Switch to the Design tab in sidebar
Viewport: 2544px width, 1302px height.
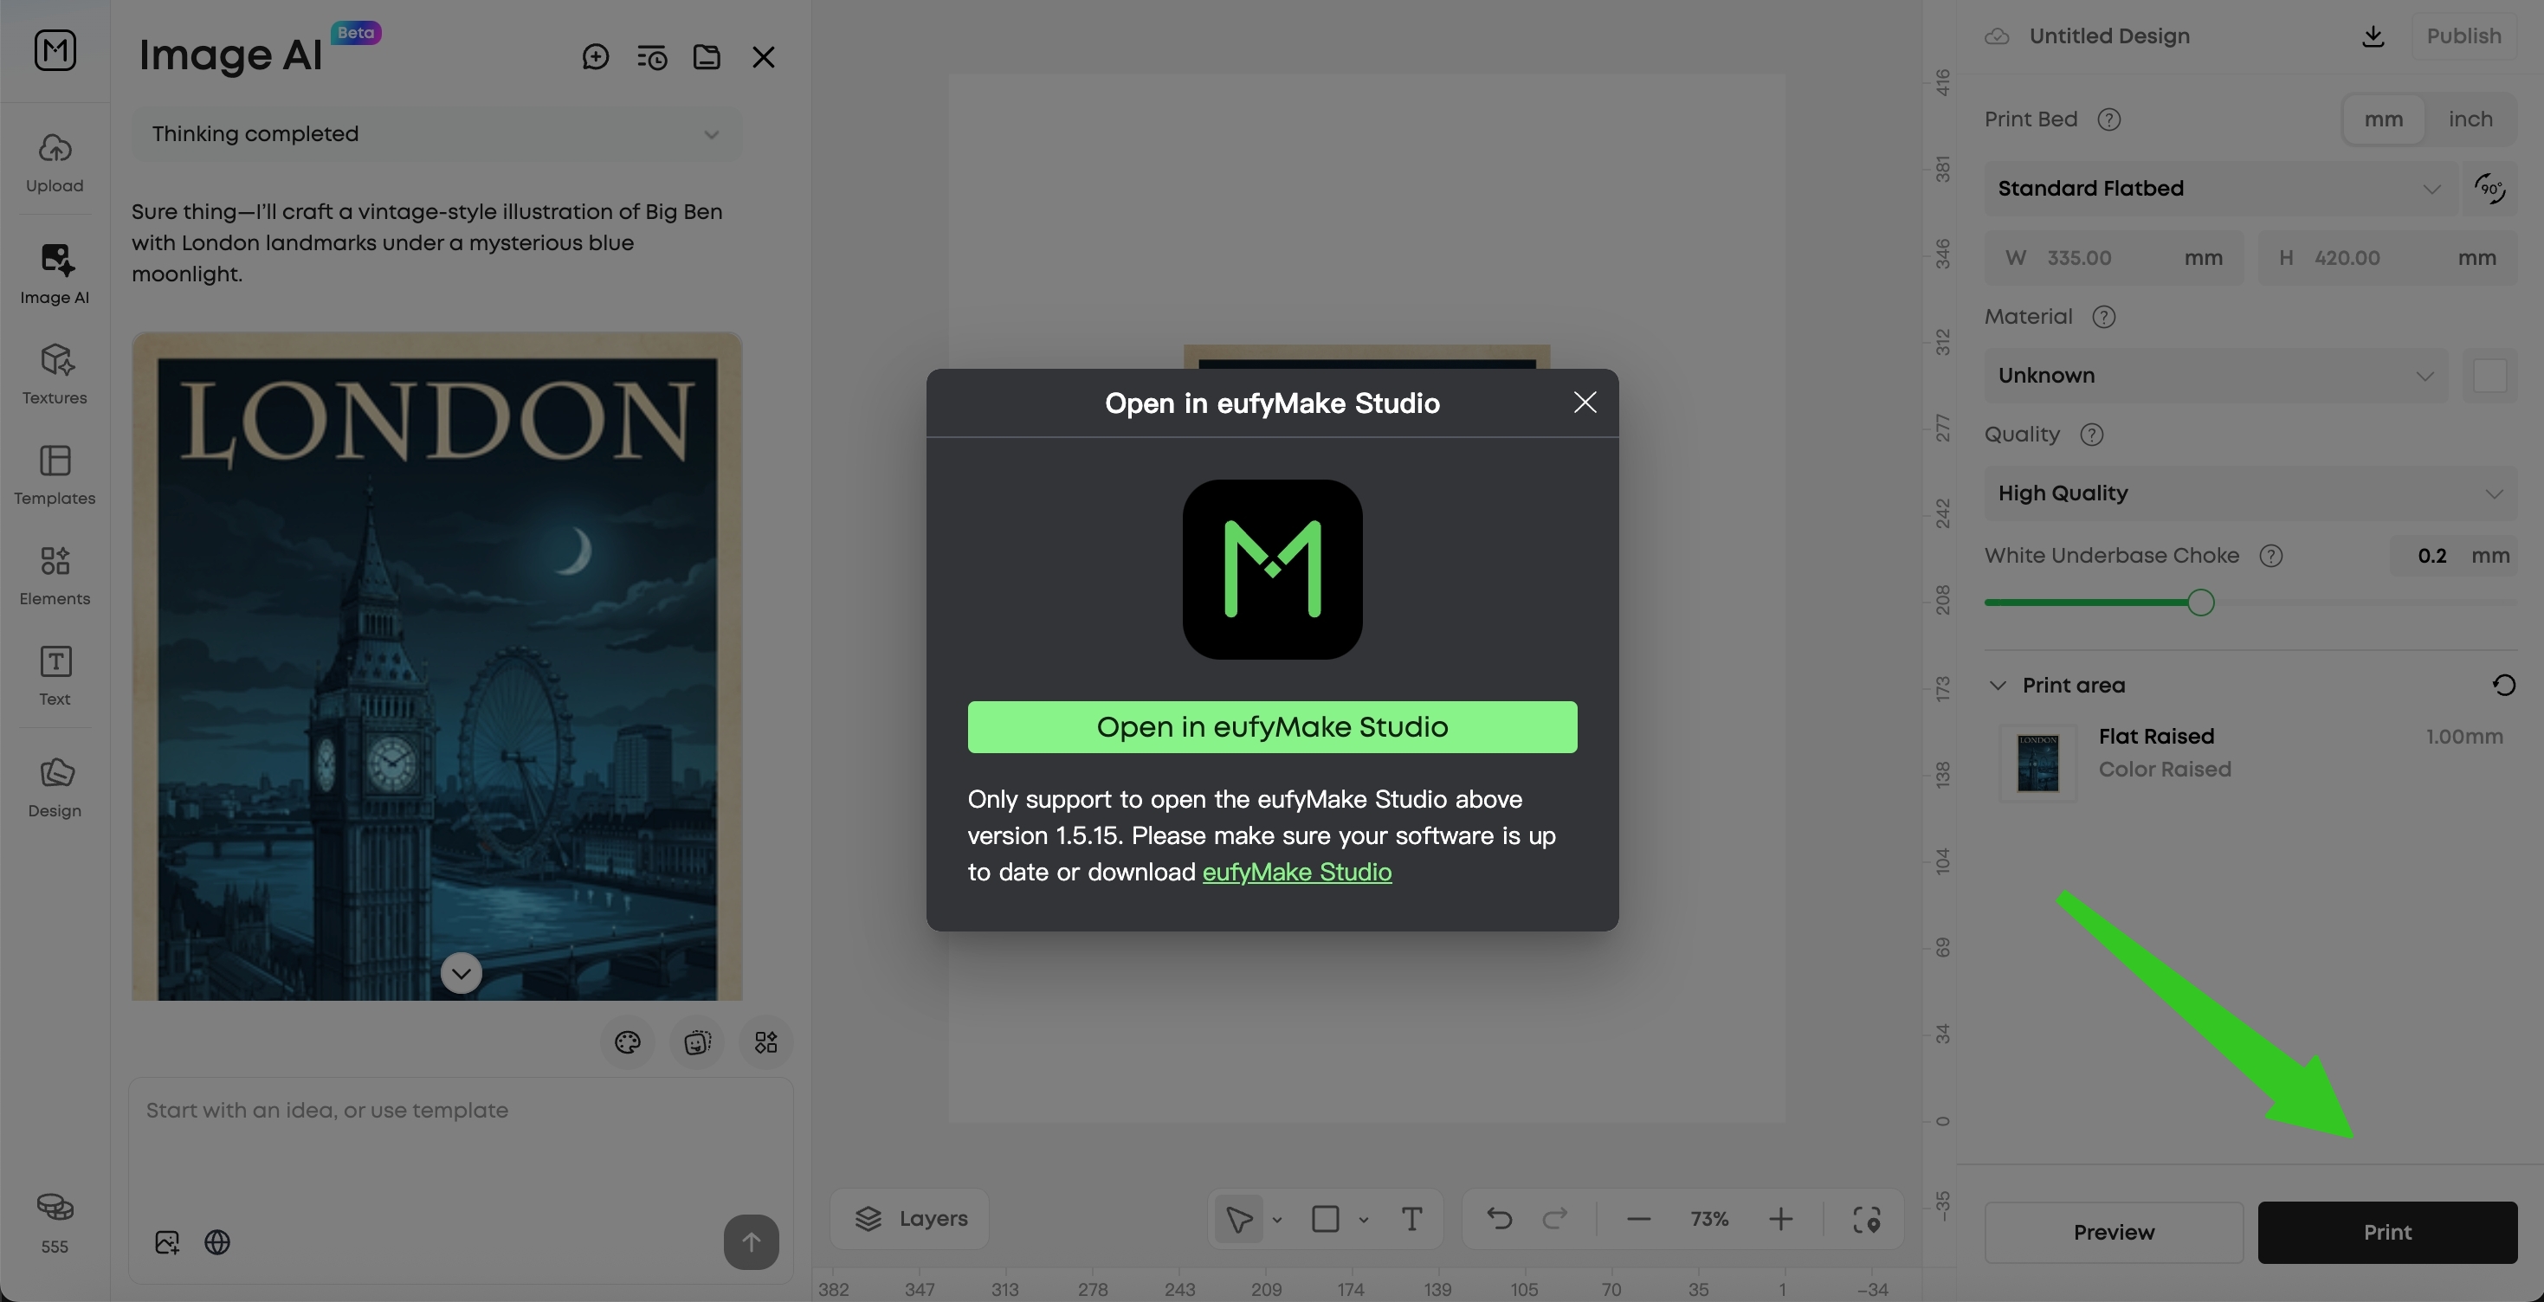(55, 787)
